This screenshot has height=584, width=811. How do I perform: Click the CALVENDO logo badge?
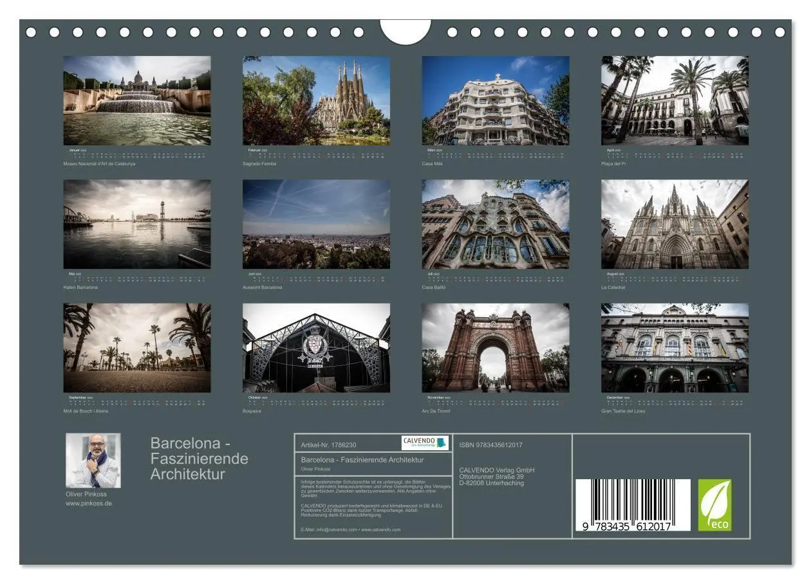tap(425, 443)
